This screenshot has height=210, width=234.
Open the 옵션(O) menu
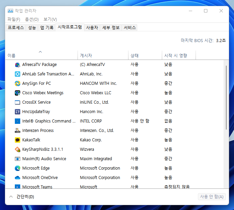click(x=32, y=20)
